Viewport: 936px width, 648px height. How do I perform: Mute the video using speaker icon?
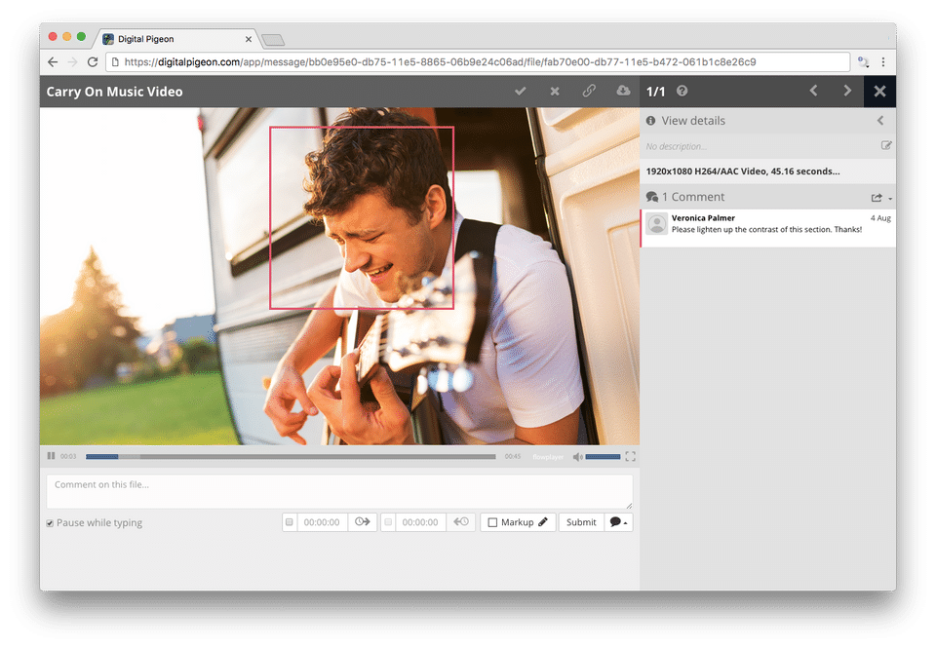pos(577,456)
